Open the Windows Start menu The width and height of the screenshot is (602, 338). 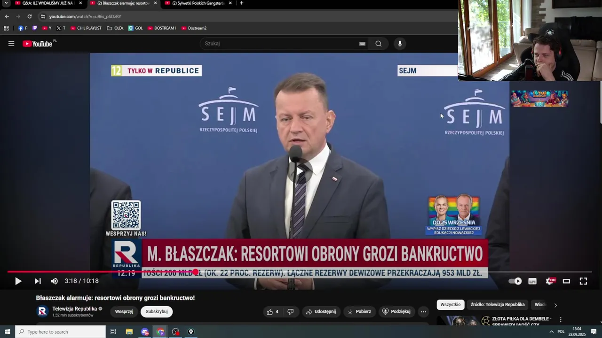[x=8, y=332]
